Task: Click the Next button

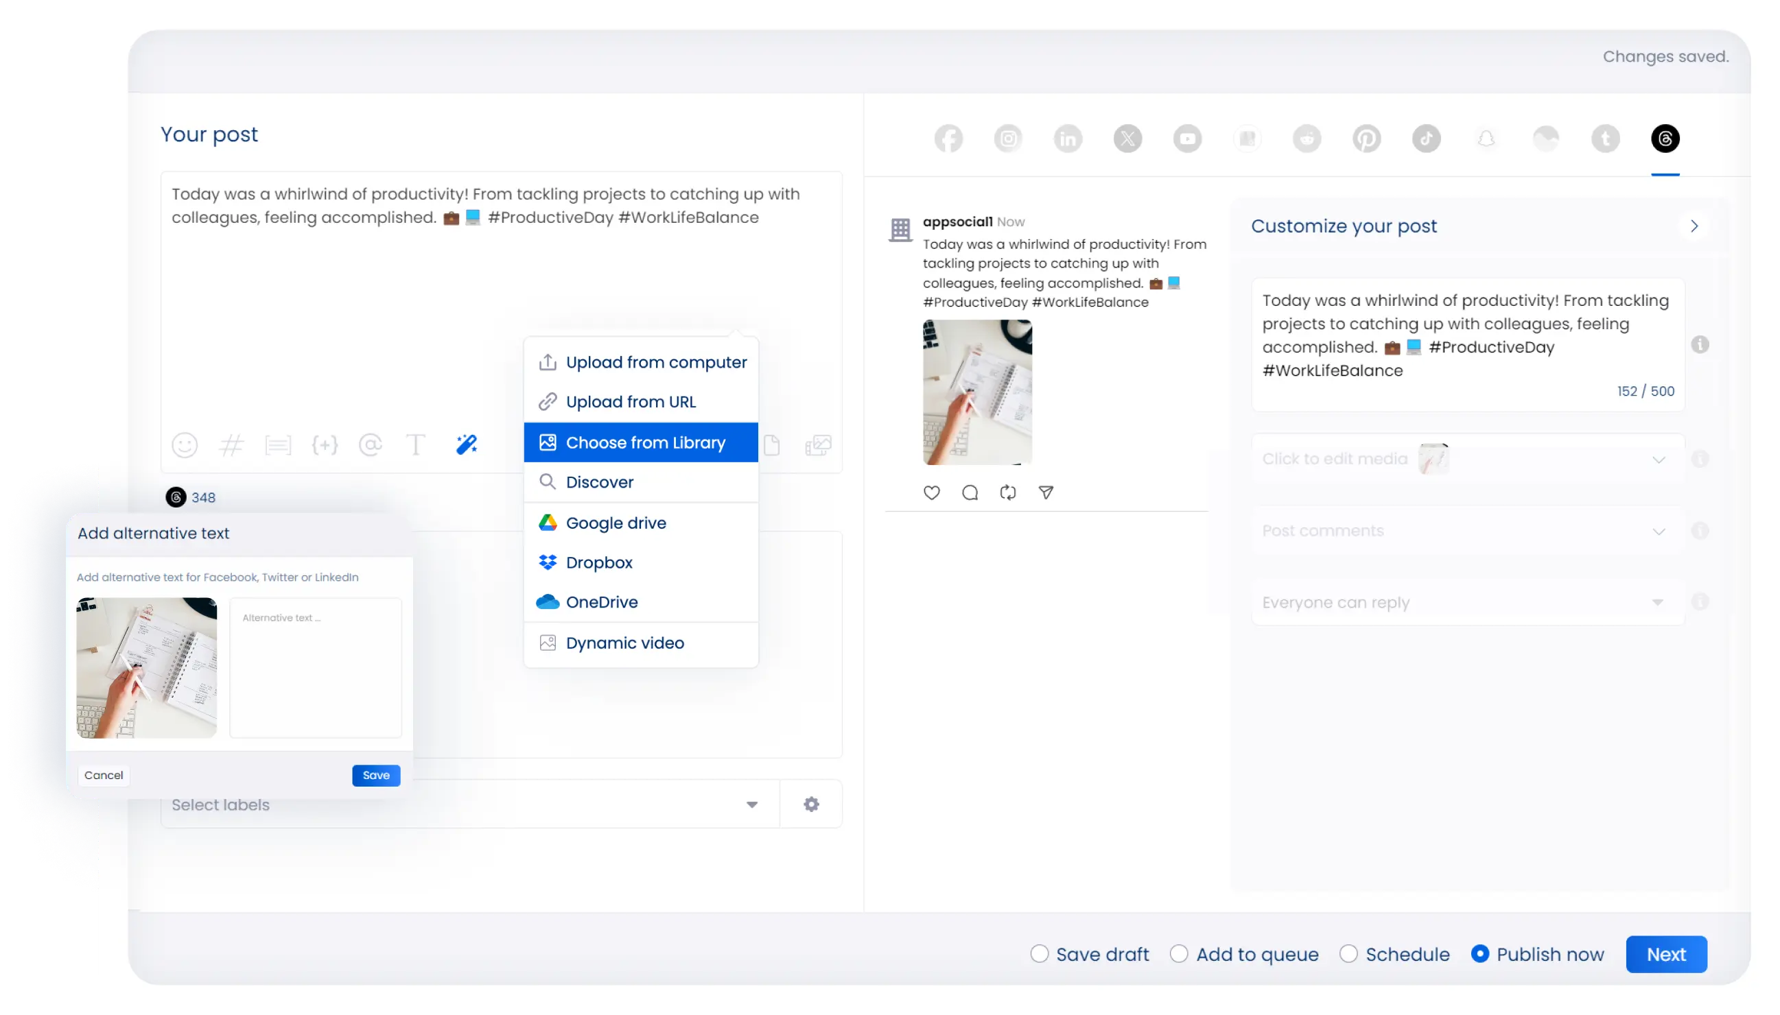Action: [1665, 954]
